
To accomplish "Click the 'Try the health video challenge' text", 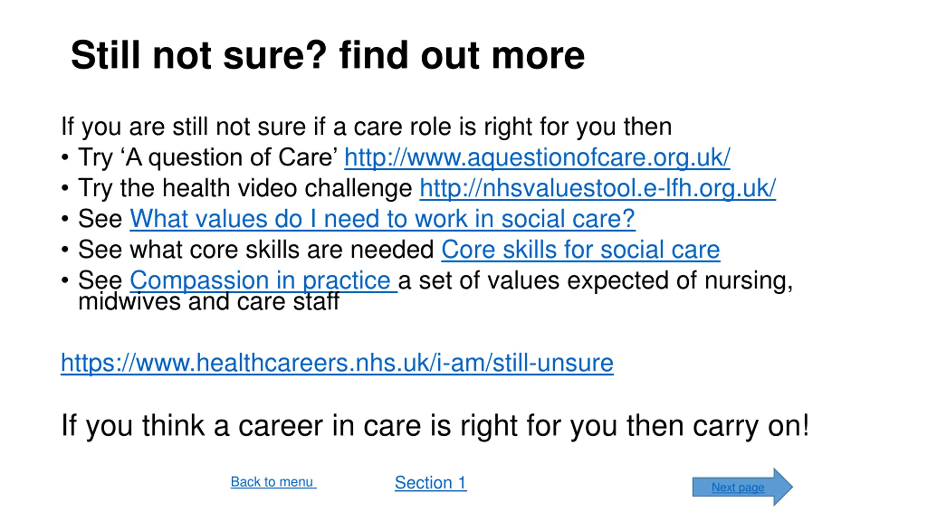I will (245, 189).
